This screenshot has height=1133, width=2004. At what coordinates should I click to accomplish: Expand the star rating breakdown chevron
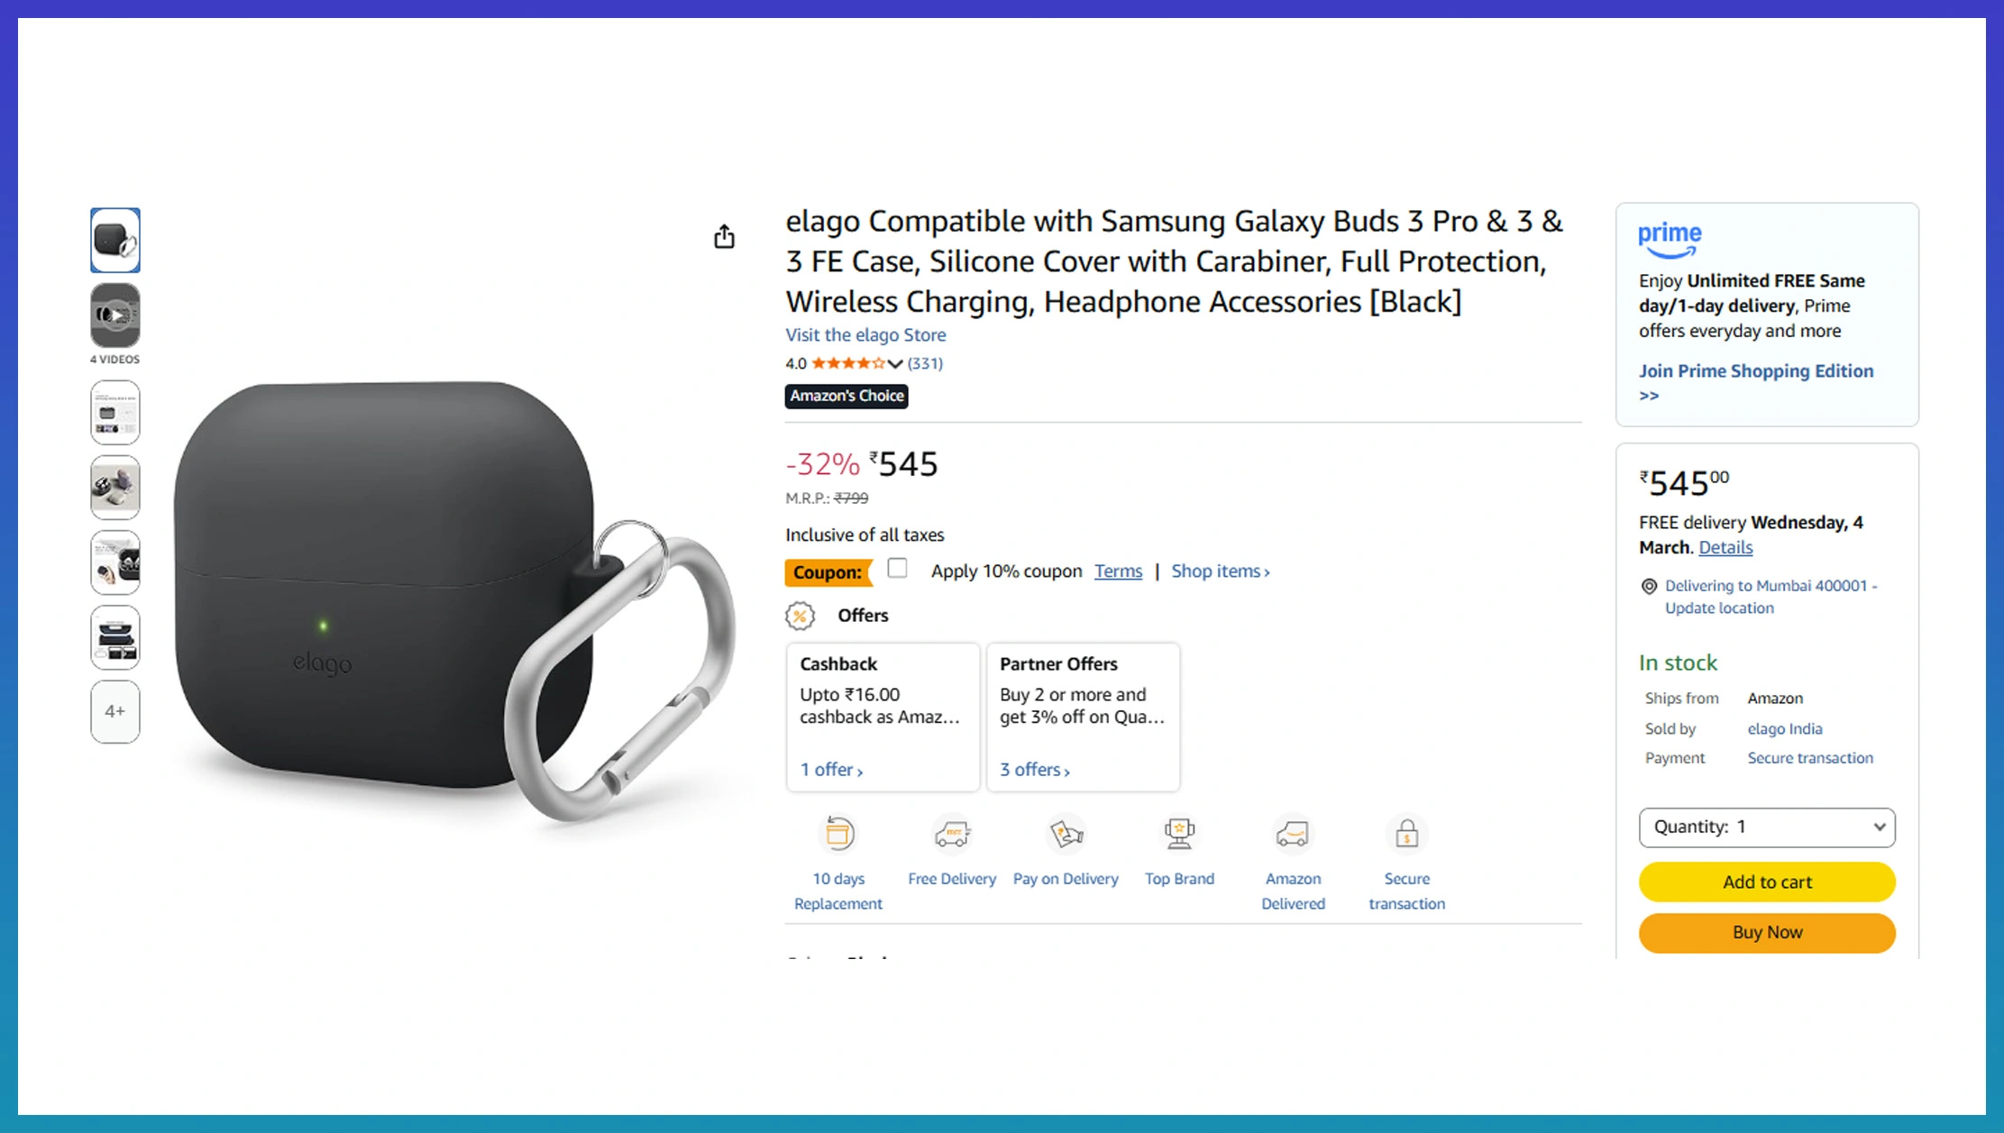pos(895,364)
